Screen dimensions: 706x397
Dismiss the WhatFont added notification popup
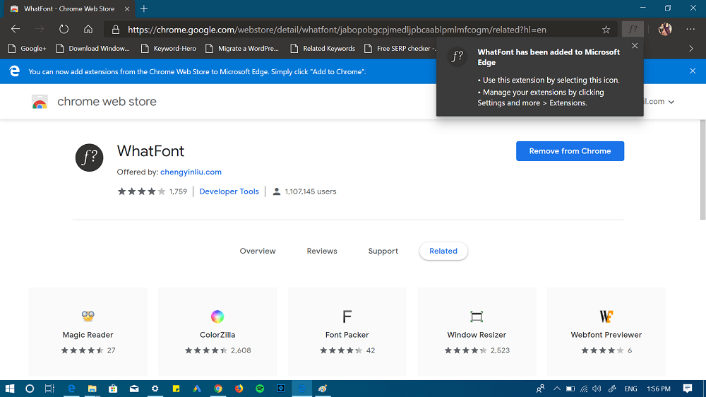(635, 46)
